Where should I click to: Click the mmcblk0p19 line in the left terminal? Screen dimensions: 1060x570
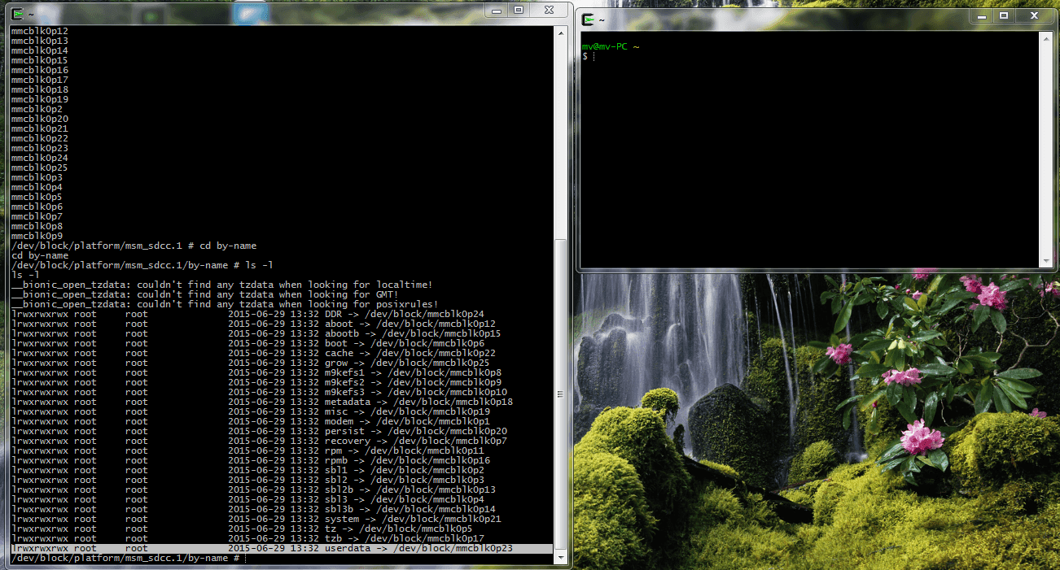(x=39, y=99)
